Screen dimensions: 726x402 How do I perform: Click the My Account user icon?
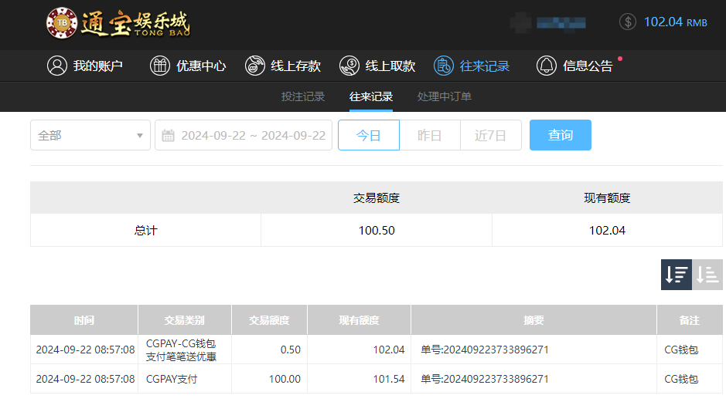56,66
